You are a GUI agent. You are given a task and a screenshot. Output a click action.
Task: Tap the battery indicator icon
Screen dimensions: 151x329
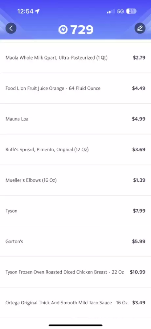[x=132, y=11]
